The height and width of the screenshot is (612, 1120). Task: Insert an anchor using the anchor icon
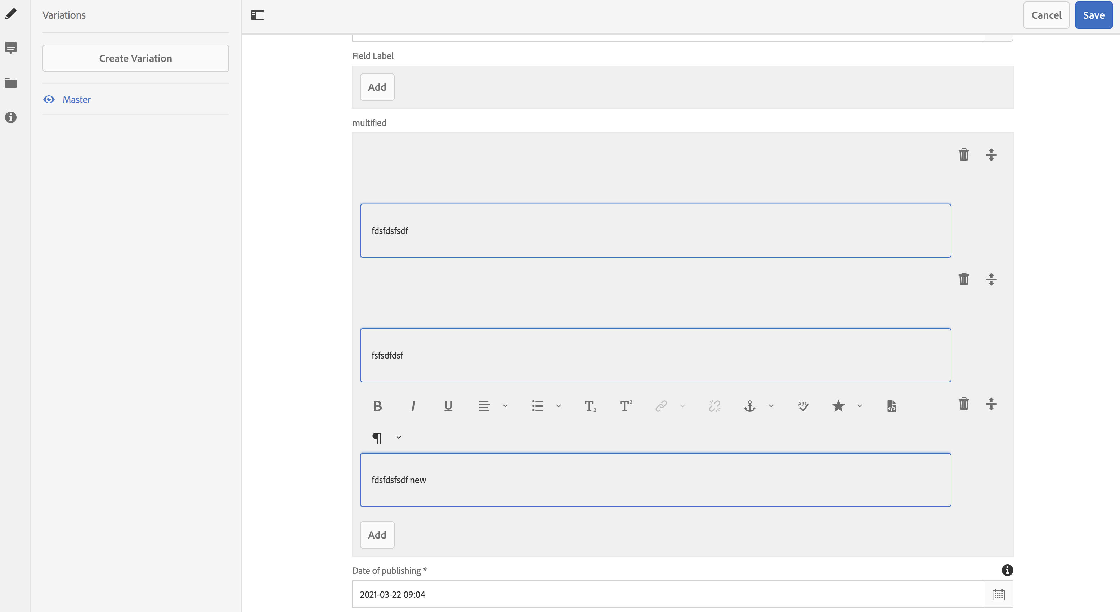tap(749, 406)
